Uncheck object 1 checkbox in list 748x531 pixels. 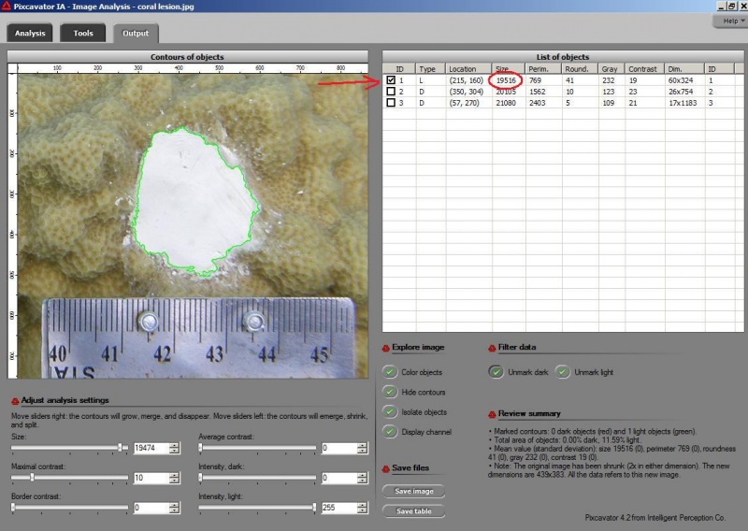391,80
